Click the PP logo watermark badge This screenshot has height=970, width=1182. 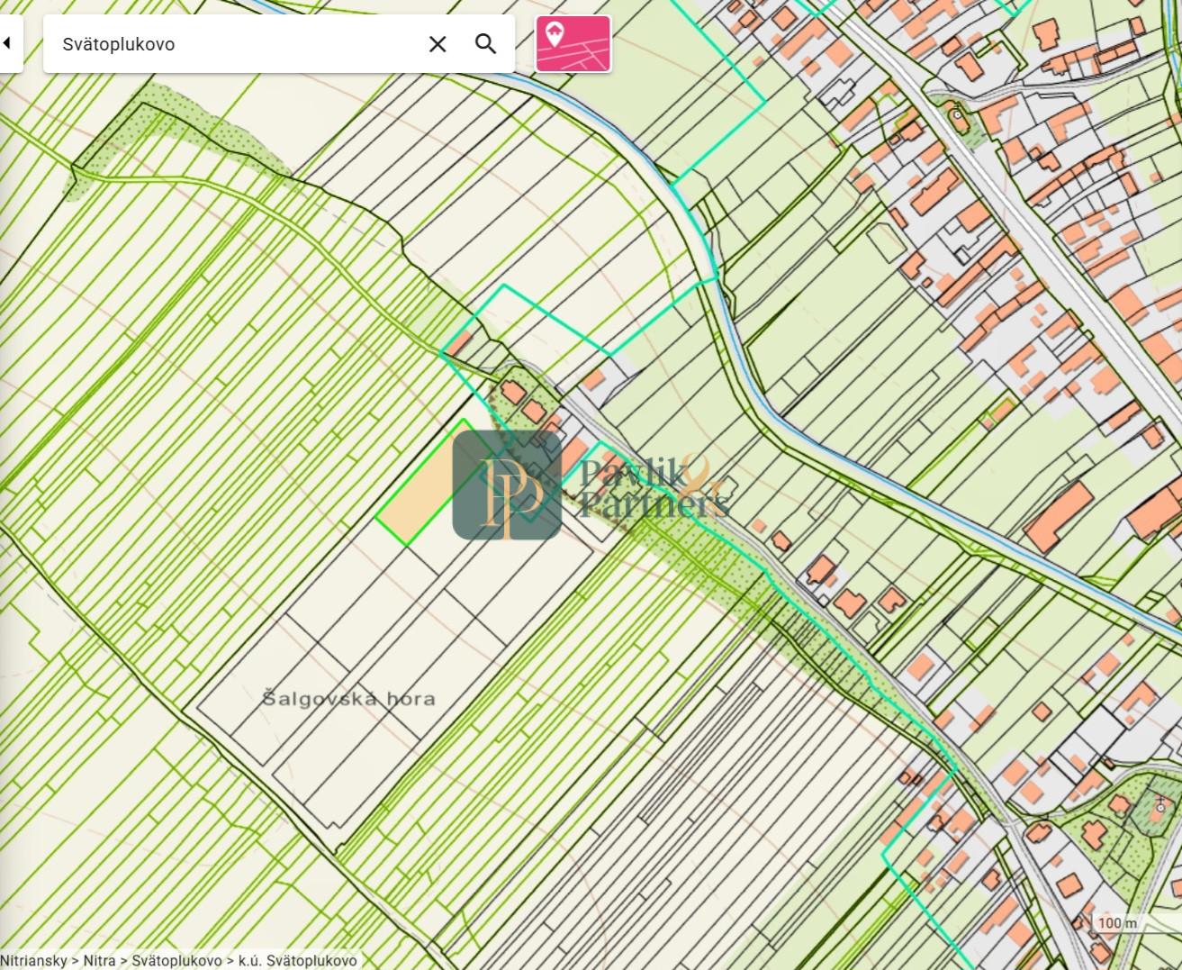coord(507,485)
